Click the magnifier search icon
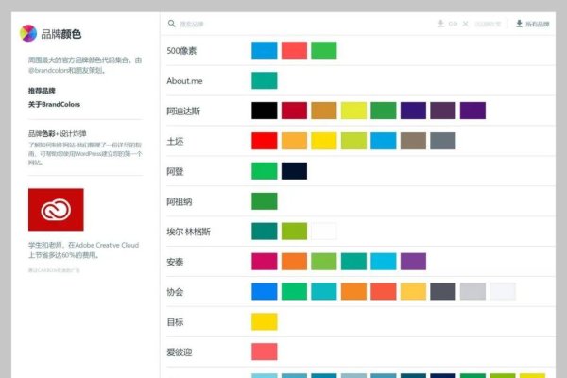The width and height of the screenshot is (567, 378). pos(171,24)
